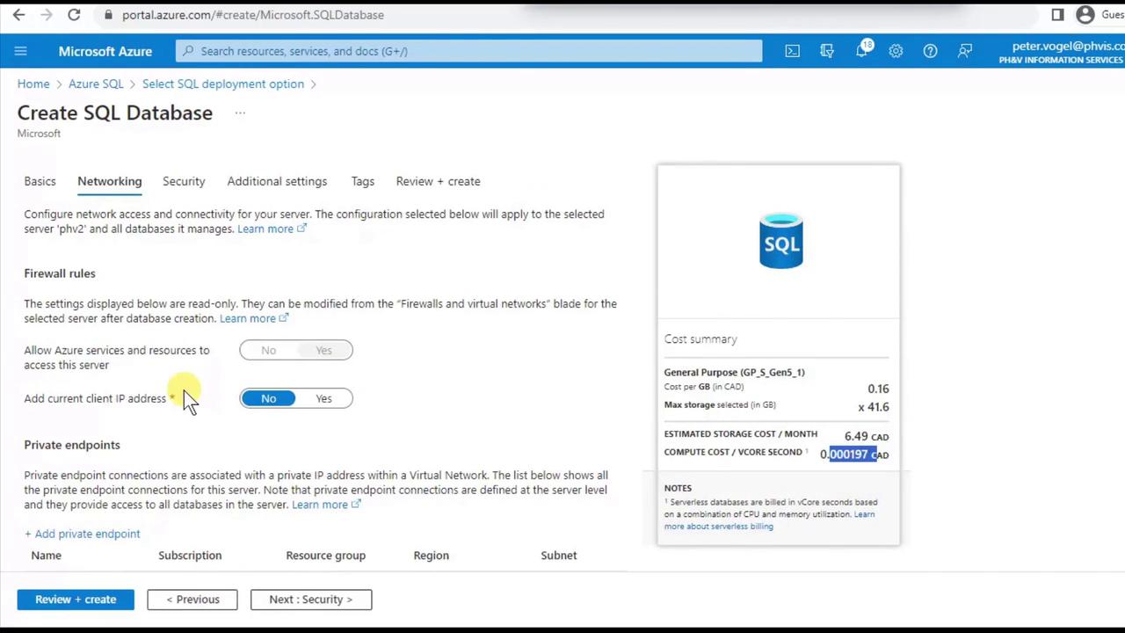Add a private endpoint
This screenshot has height=633, width=1125.
pos(82,534)
